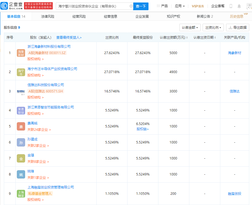252x205 pixels.
Task: Switch to 基本信息 tab
Action: [x=16, y=16]
